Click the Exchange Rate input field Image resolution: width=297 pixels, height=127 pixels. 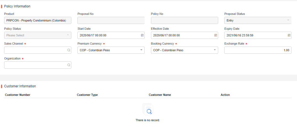(x=258, y=50)
